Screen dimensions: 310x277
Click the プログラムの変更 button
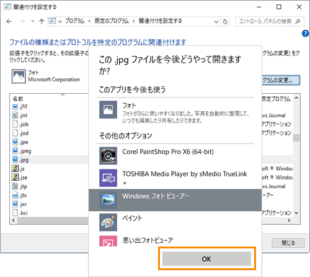pos(281,80)
